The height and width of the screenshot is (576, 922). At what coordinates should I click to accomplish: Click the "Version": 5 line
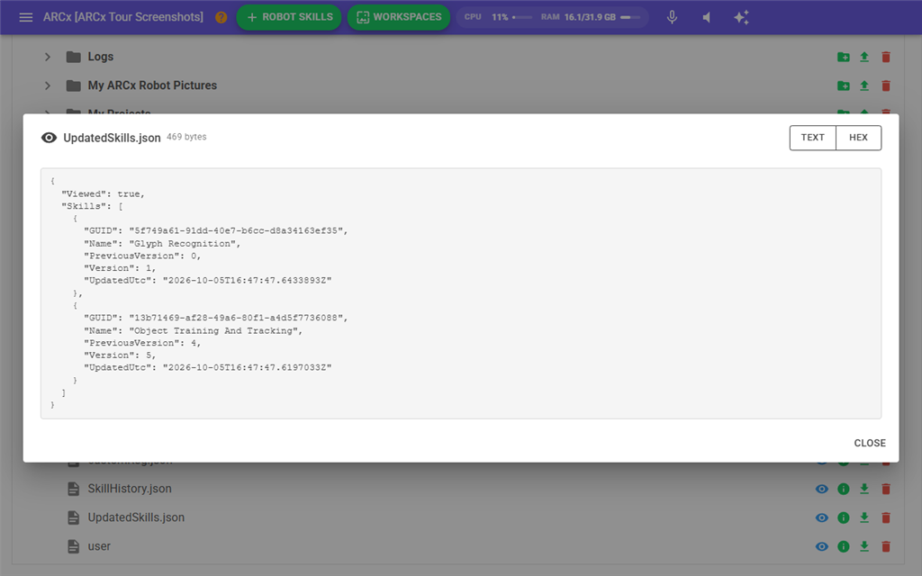pos(120,355)
